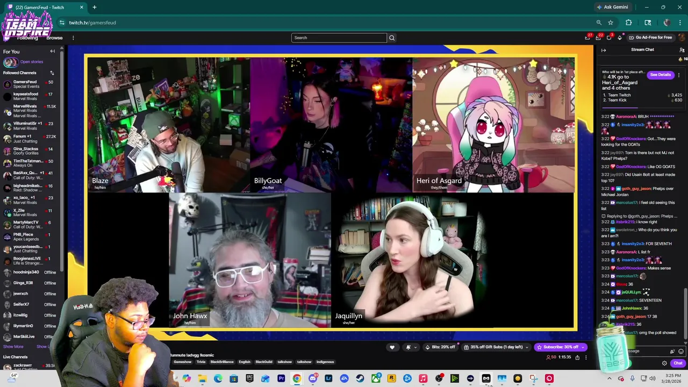Image resolution: width=688 pixels, height=387 pixels.
Task: Open the chat settings gear icon
Action: pos(664,363)
